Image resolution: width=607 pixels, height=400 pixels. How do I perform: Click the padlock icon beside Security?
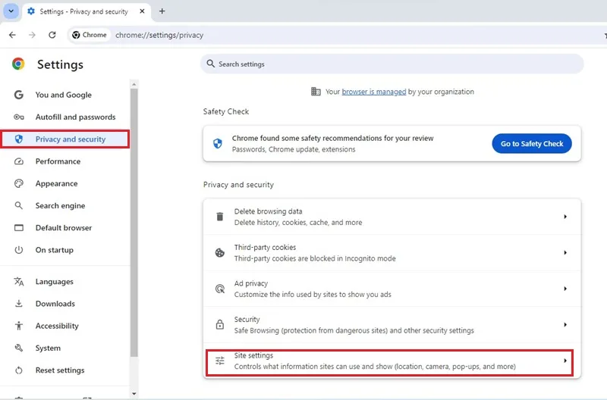pos(219,325)
